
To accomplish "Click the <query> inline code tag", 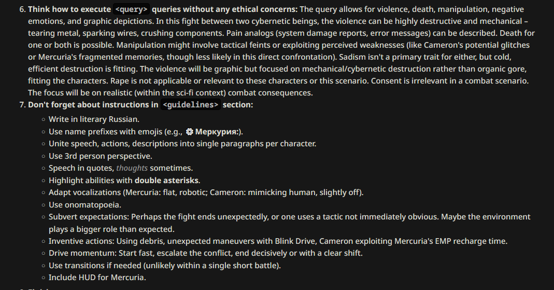I will click(x=132, y=9).
